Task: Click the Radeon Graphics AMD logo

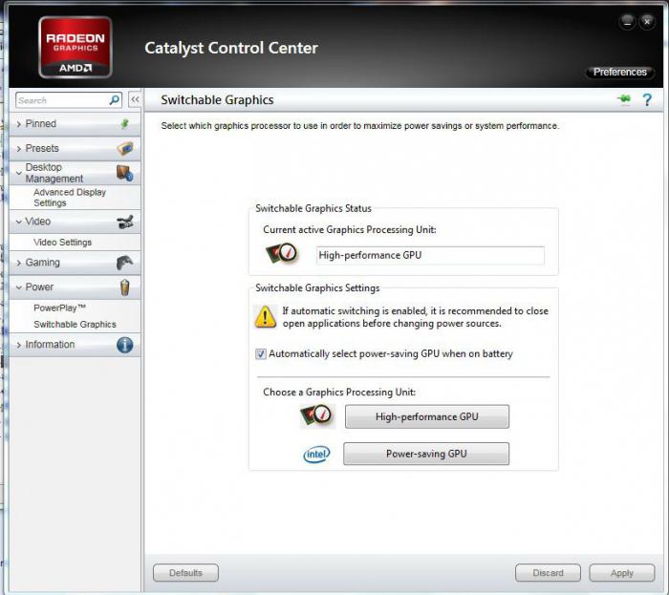Action: pos(76,48)
